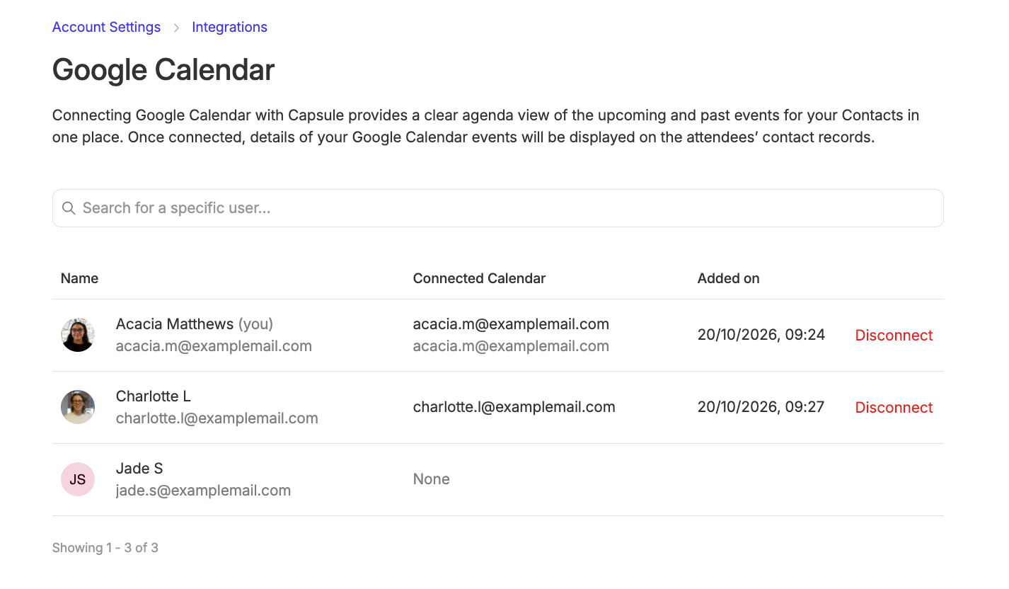Click the None calendar entry for Jade S

click(431, 479)
